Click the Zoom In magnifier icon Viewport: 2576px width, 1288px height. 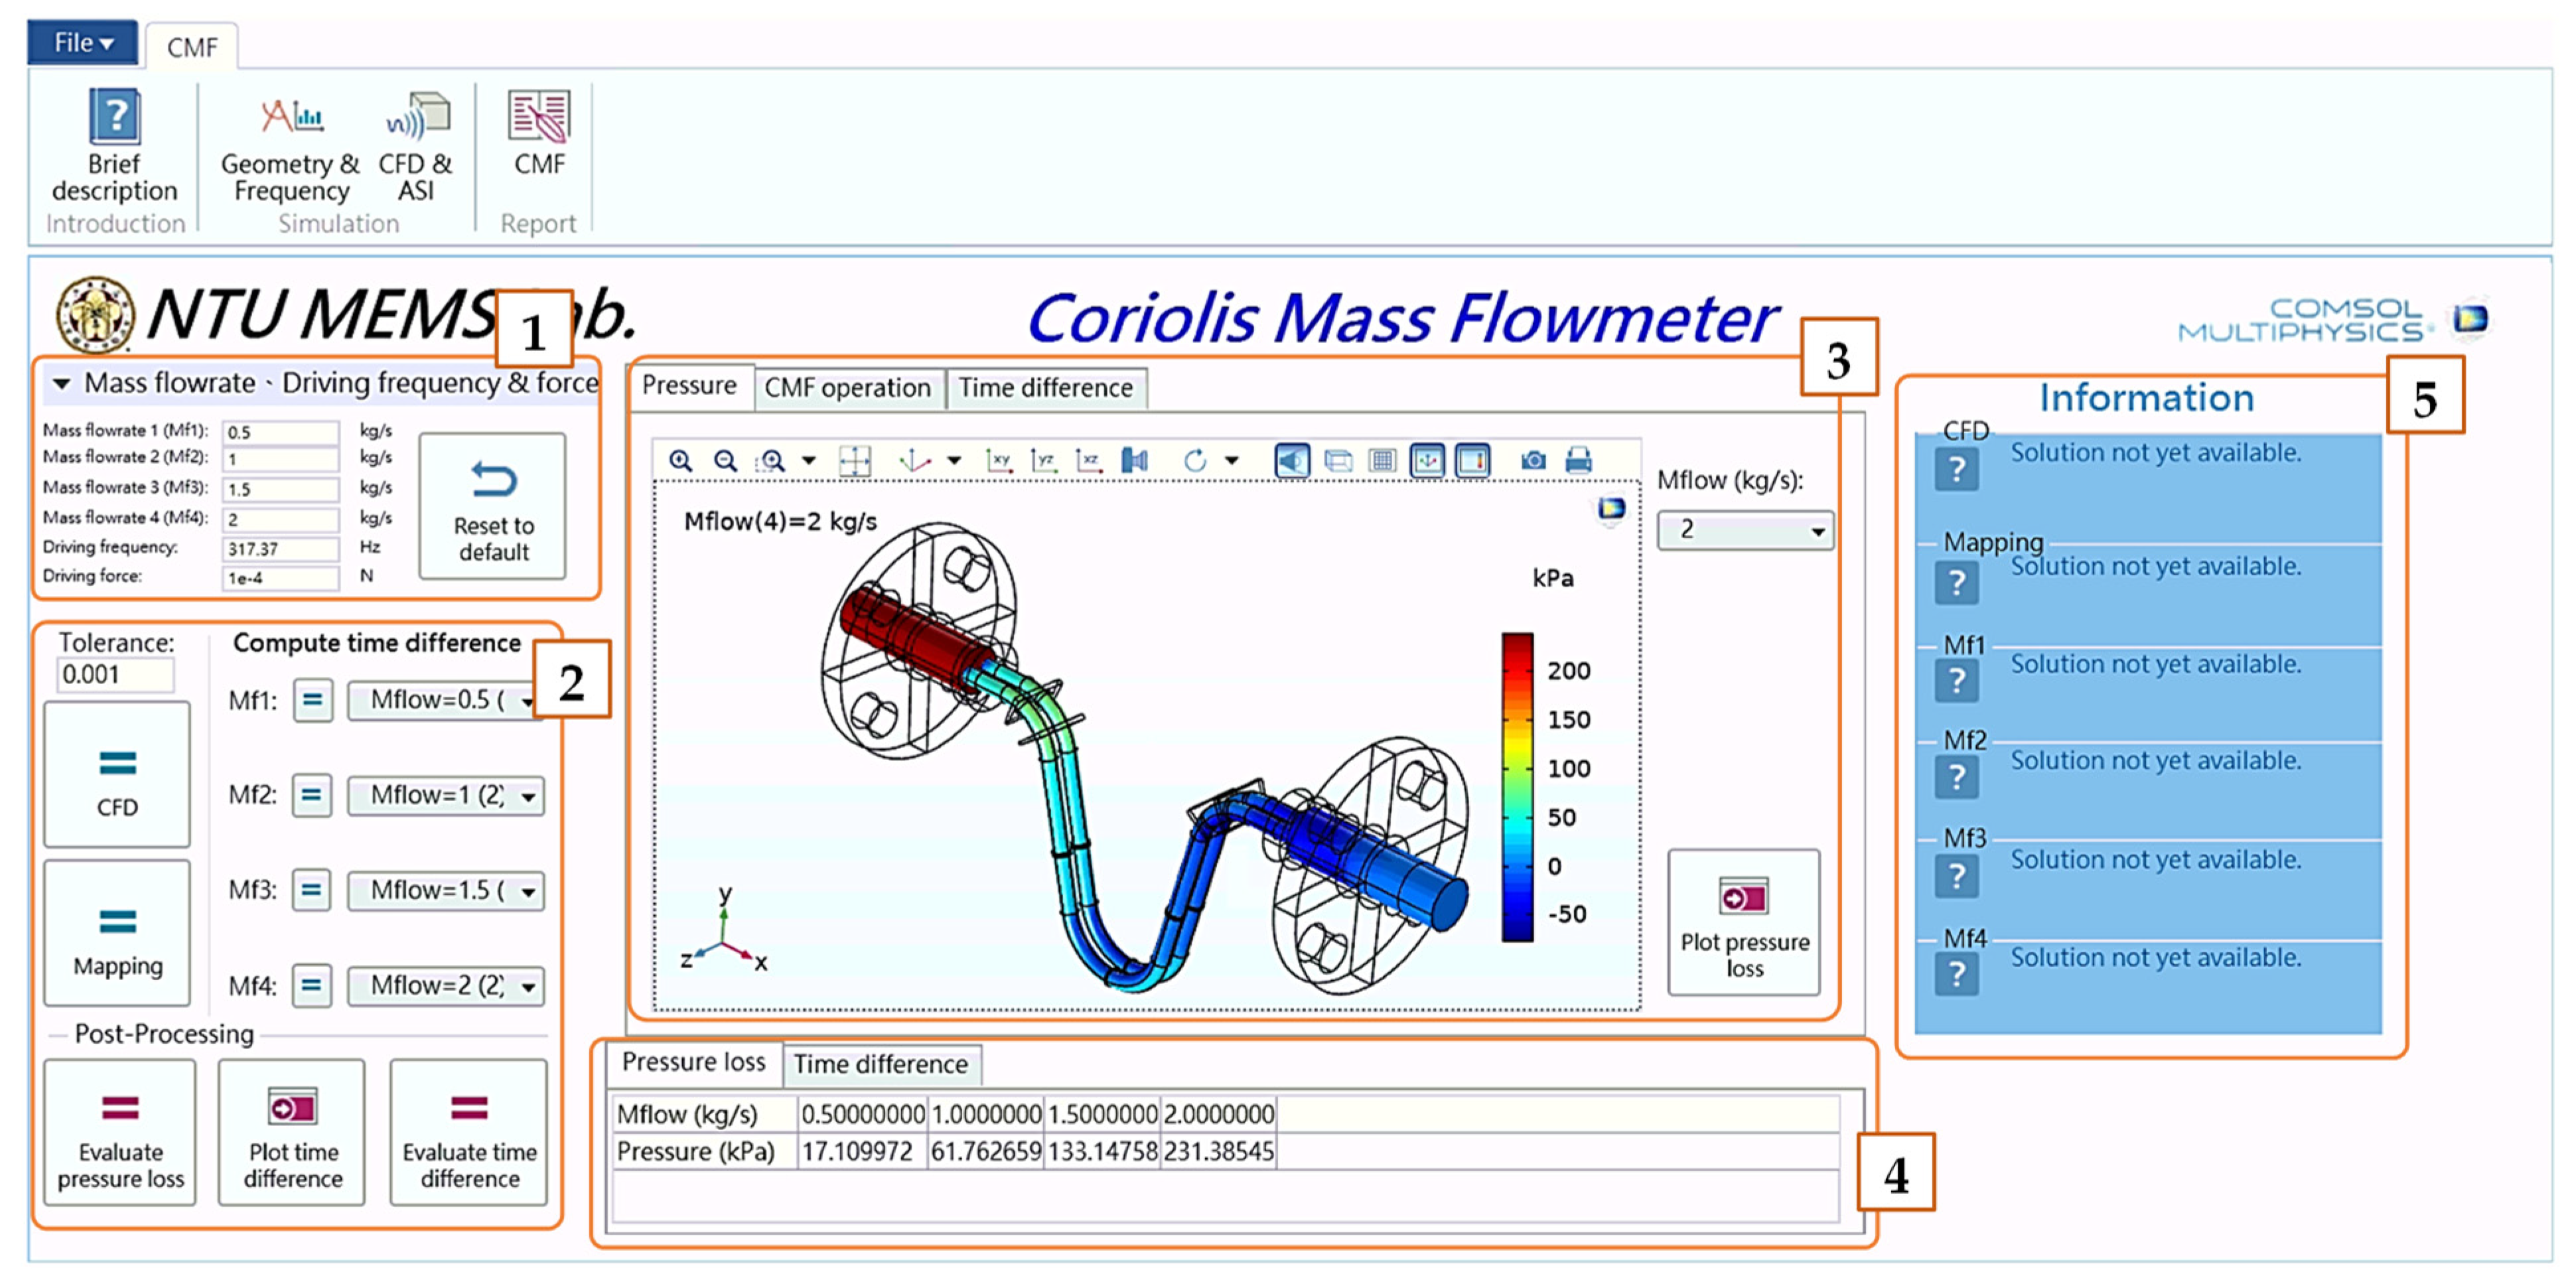(x=680, y=461)
